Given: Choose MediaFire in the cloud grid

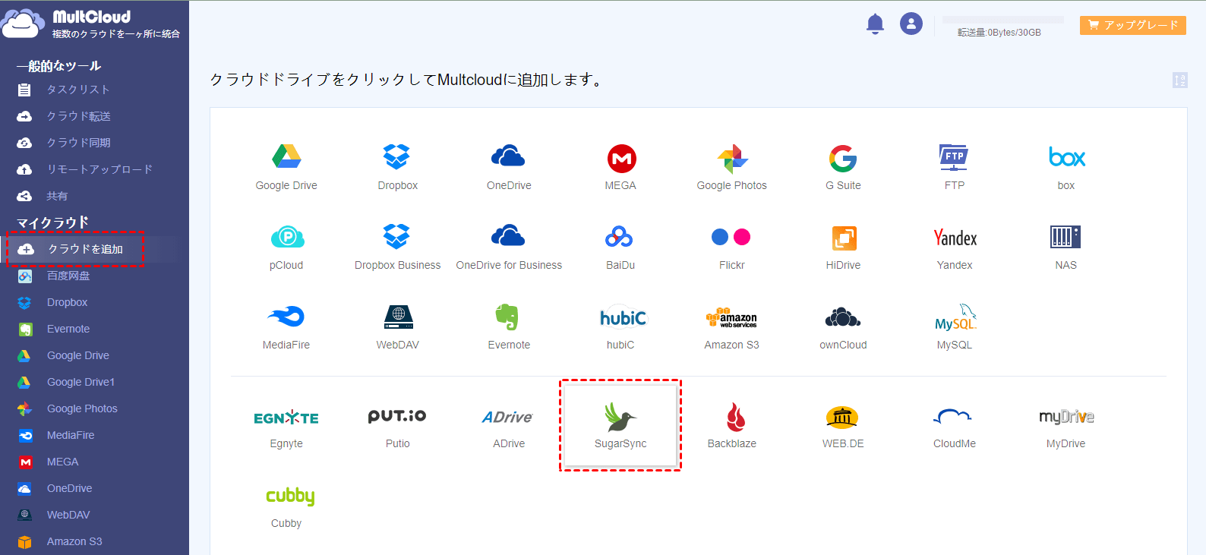Looking at the screenshot, I should pyautogui.click(x=286, y=326).
